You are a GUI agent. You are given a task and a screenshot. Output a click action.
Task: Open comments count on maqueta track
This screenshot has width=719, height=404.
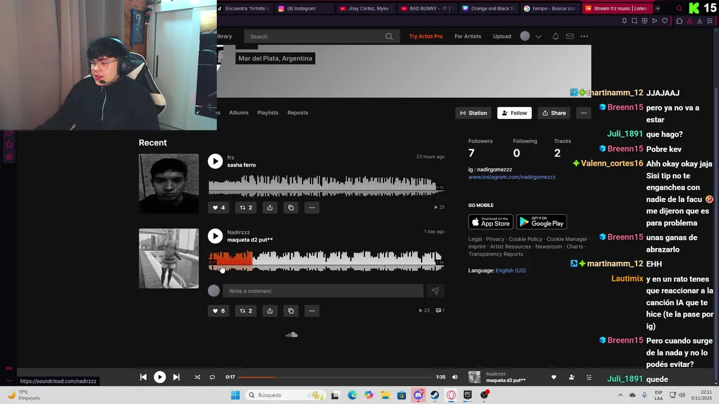click(x=440, y=310)
